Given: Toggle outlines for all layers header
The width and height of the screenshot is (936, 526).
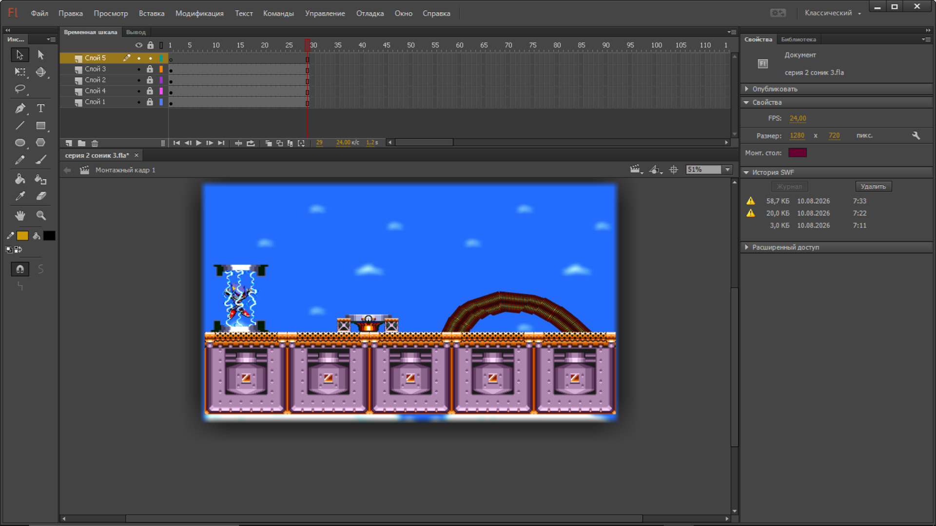Looking at the screenshot, I should click(161, 45).
